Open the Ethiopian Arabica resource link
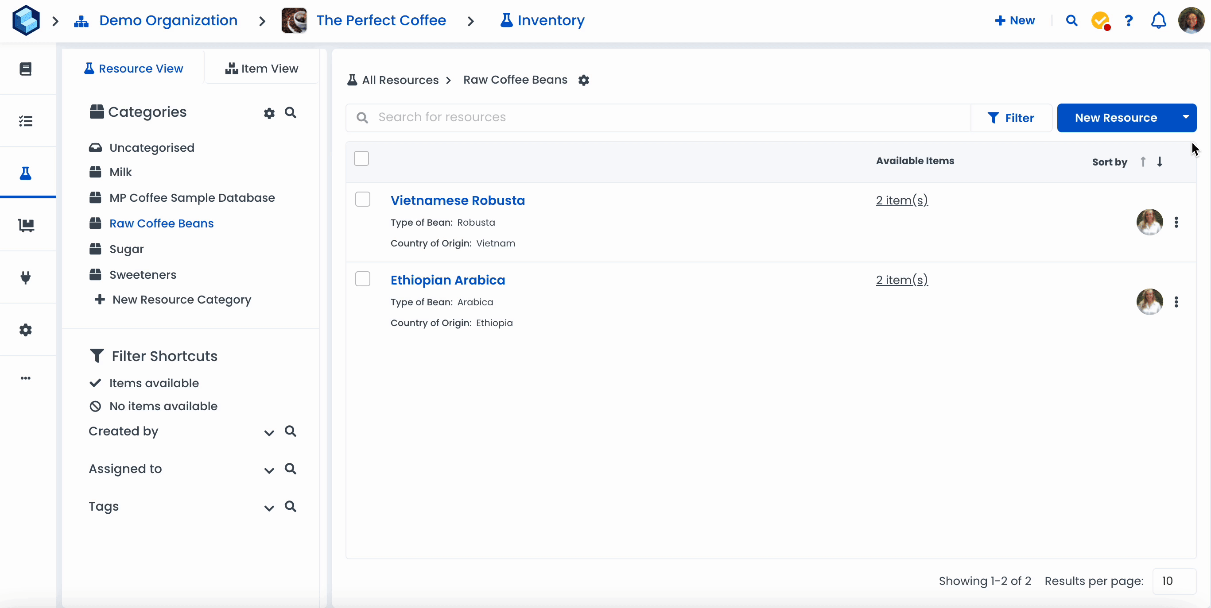 click(x=447, y=280)
